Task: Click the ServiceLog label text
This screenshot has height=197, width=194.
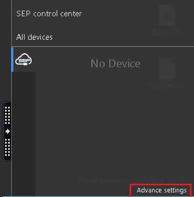Action: pyautogui.click(x=167, y=33)
